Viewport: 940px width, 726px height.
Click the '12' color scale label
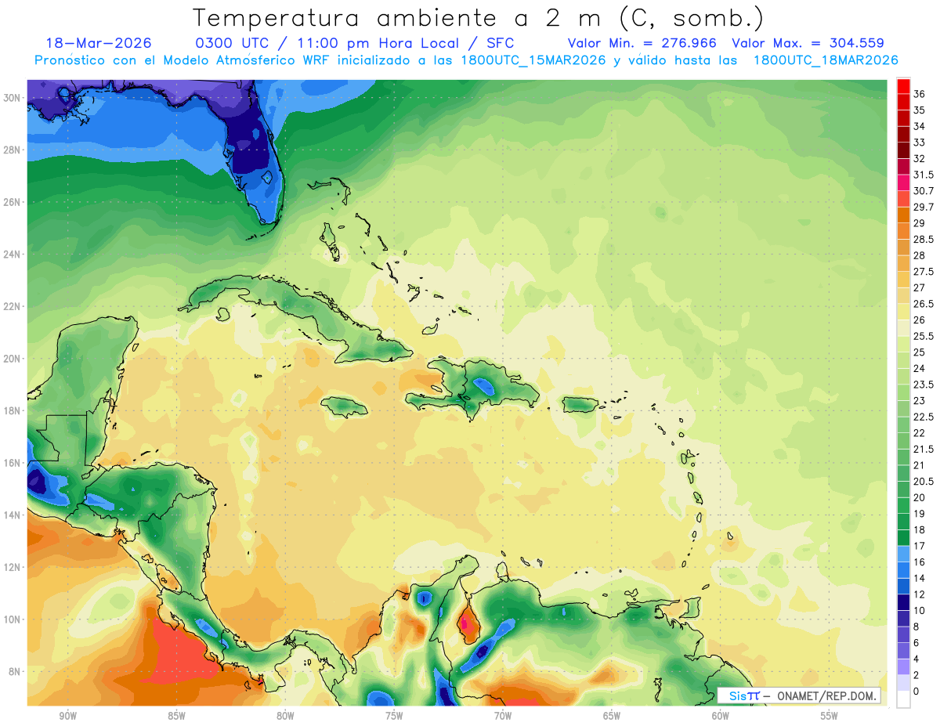pos(919,594)
